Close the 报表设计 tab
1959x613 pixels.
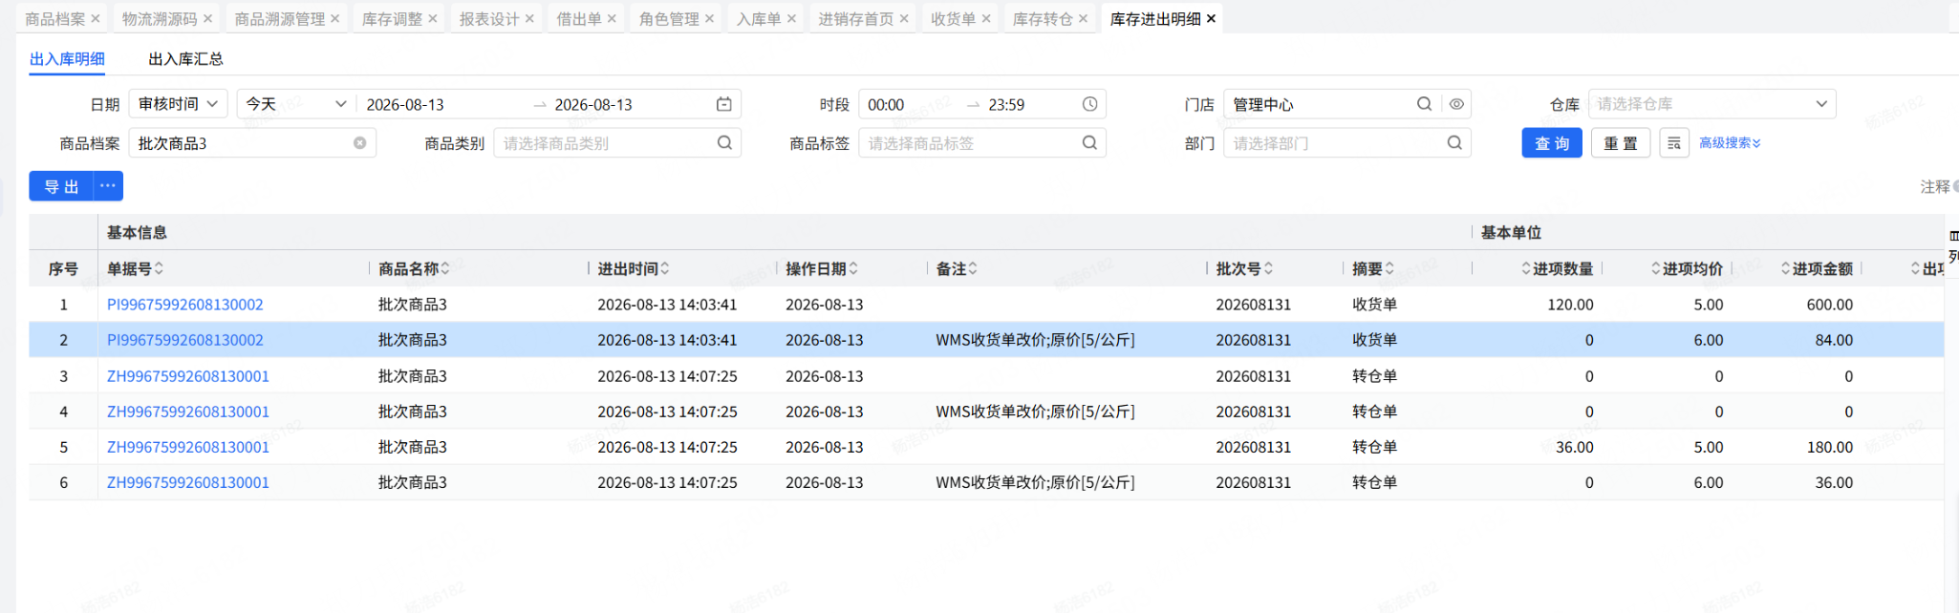(x=530, y=19)
